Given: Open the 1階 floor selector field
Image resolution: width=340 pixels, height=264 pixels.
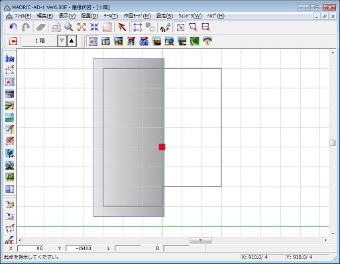Looking at the screenshot, I should pyautogui.click(x=40, y=41).
